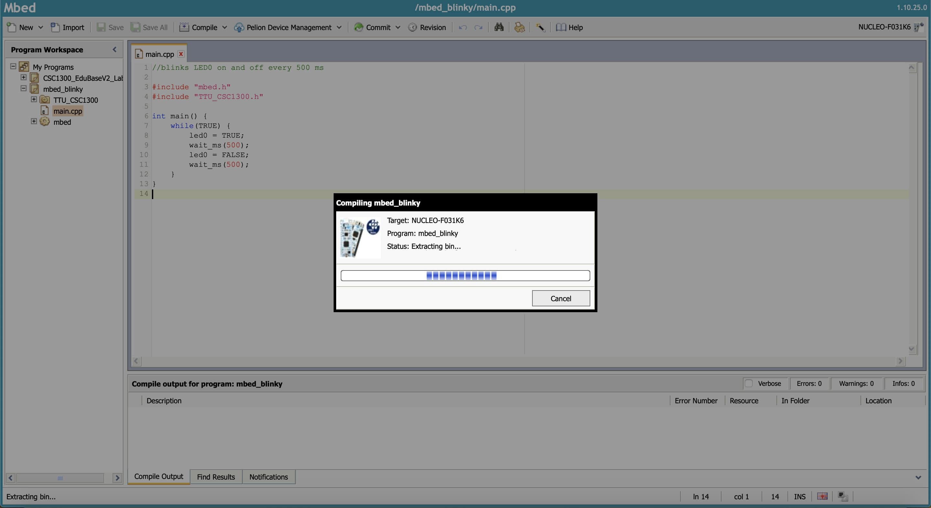Click the Revision clock icon

412,27
